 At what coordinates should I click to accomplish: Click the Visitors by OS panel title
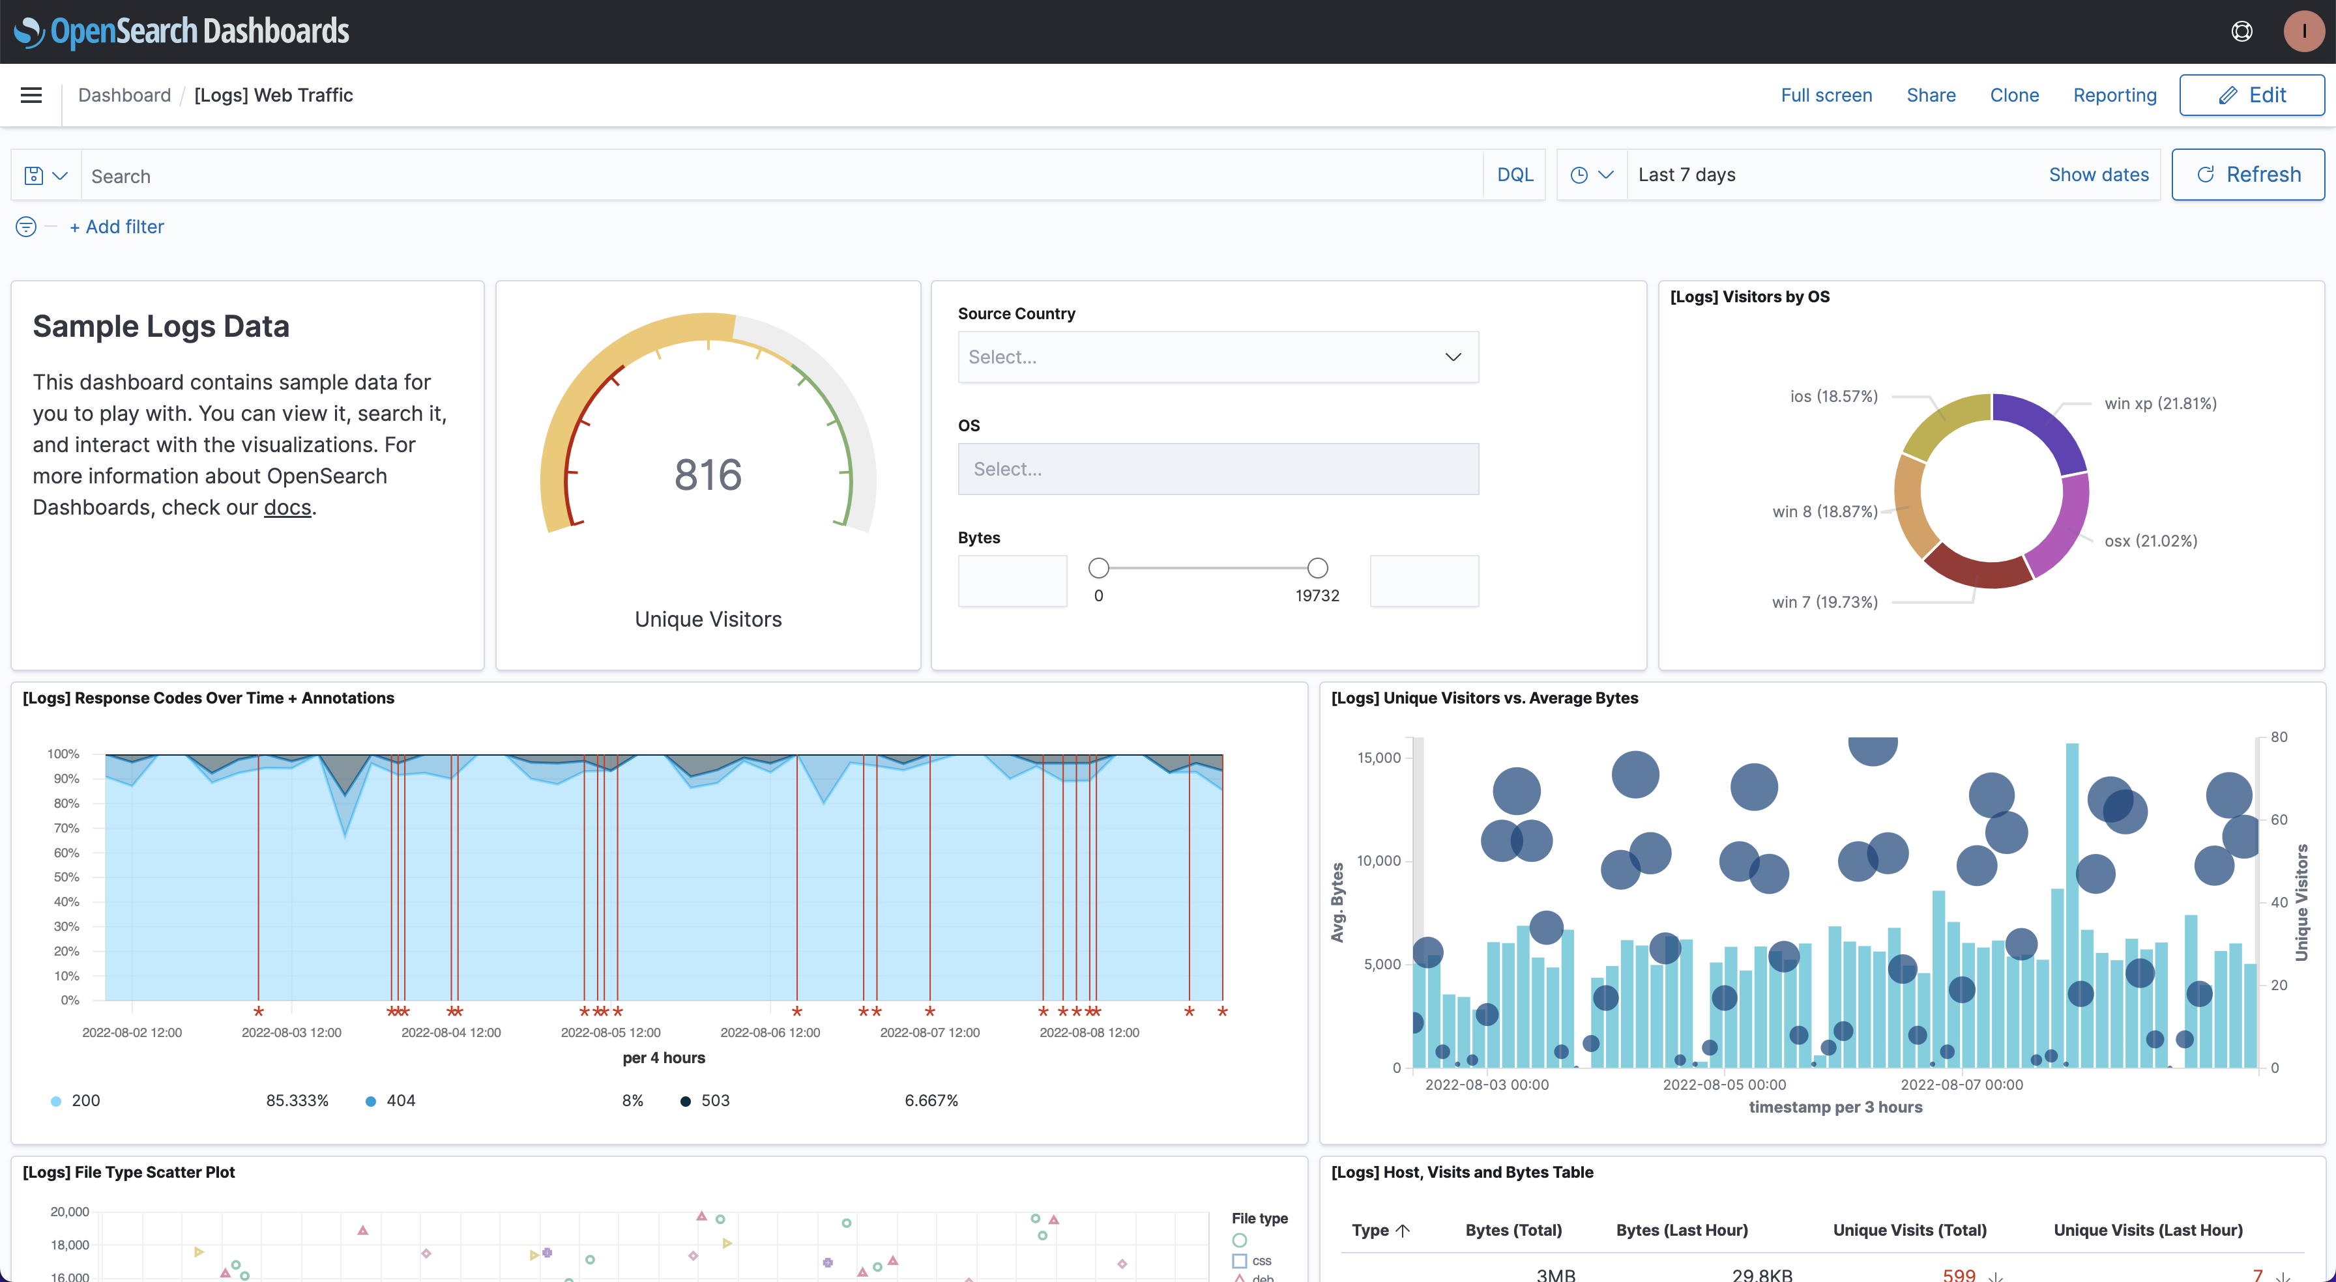1749,298
